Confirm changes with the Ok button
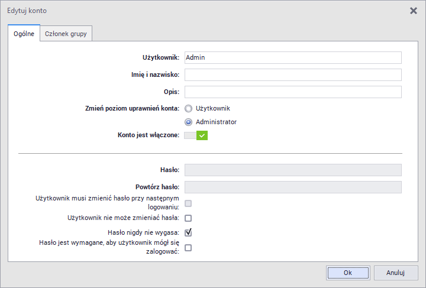 (348, 273)
